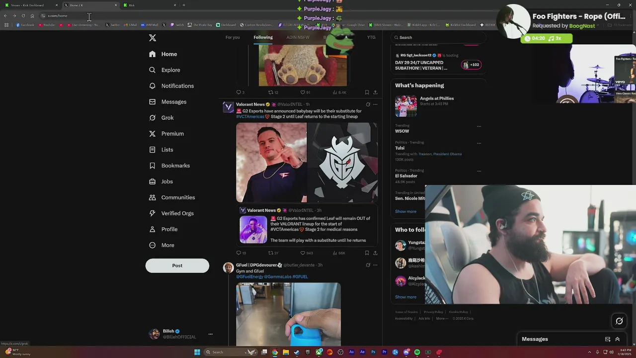The height and width of the screenshot is (358, 636).
Task: Reload the page in Chrome
Action: [x=23, y=16]
